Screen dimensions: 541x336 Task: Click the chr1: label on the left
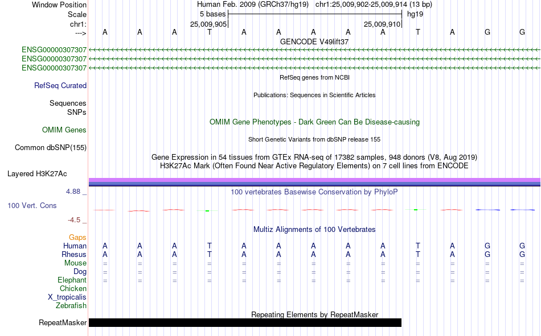(78, 24)
